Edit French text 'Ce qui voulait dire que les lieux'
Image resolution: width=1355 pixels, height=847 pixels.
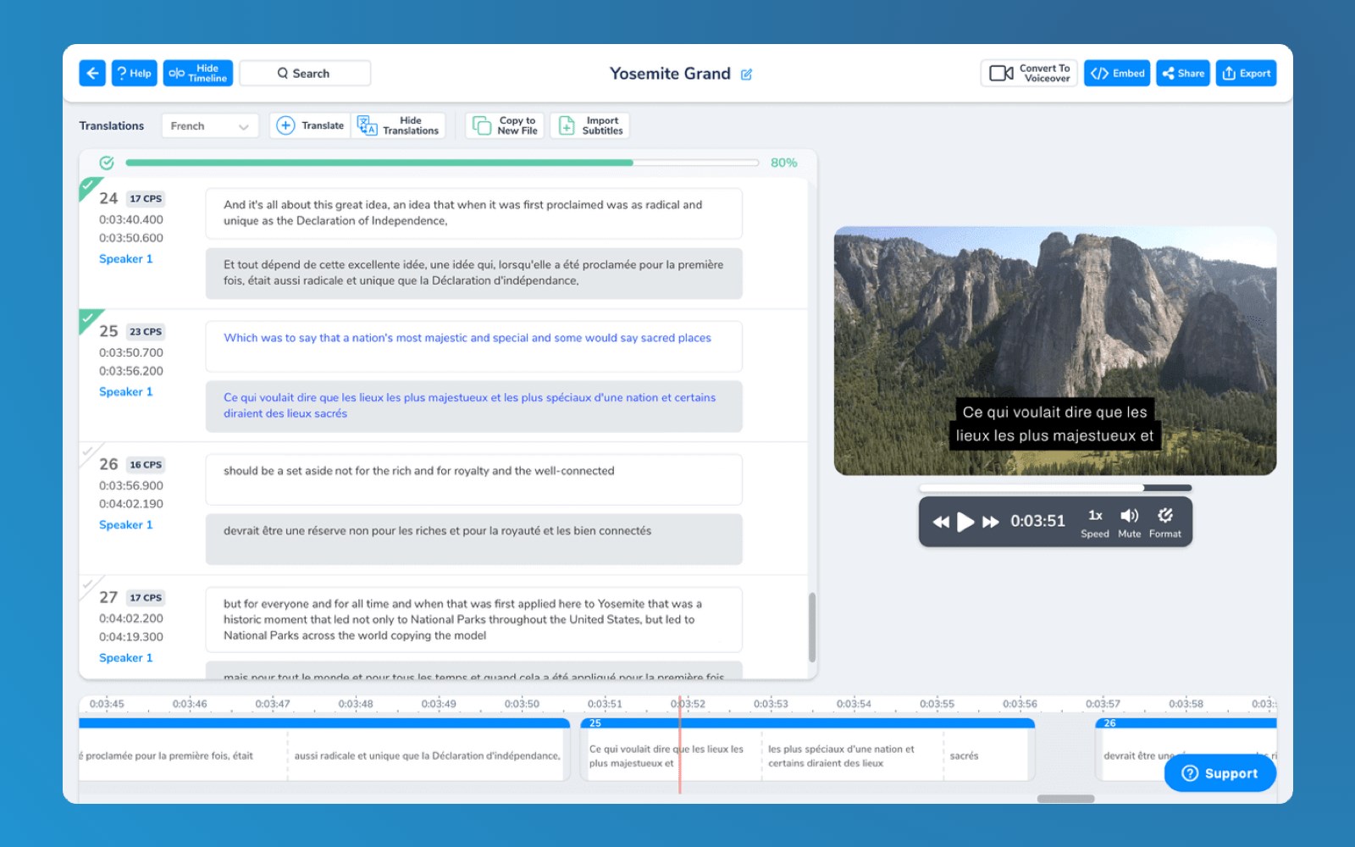click(474, 407)
